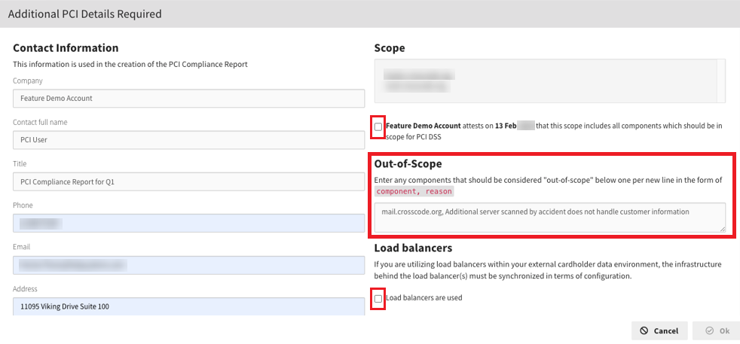740x344 pixels.
Task: Click the Phone number field
Action: pyautogui.click(x=188, y=223)
